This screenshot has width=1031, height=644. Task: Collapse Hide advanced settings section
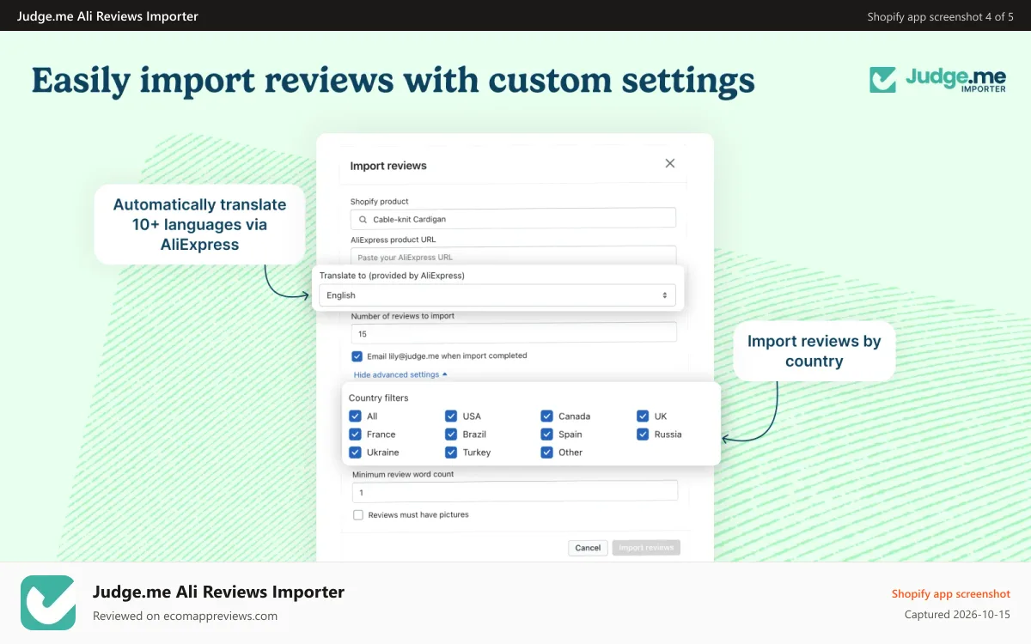point(400,374)
